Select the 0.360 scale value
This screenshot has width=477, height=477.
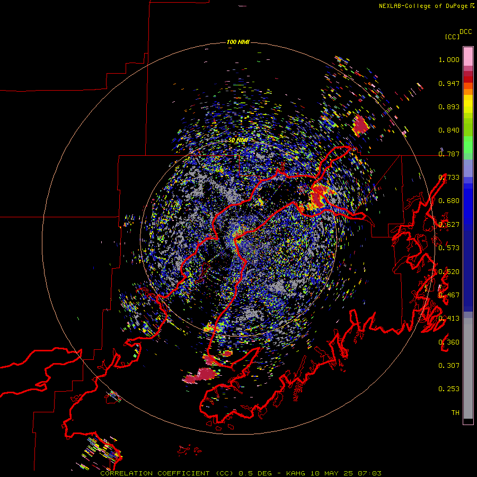point(449,342)
